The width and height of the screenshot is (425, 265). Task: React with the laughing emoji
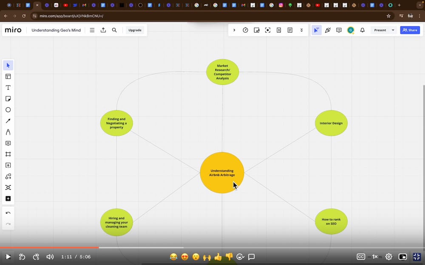(174, 257)
